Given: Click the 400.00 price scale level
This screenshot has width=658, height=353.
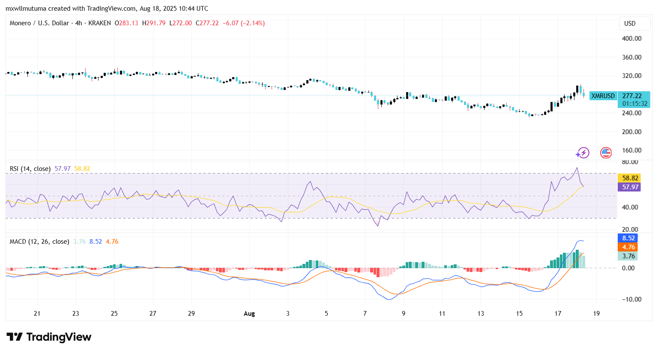Looking at the screenshot, I should 631,39.
